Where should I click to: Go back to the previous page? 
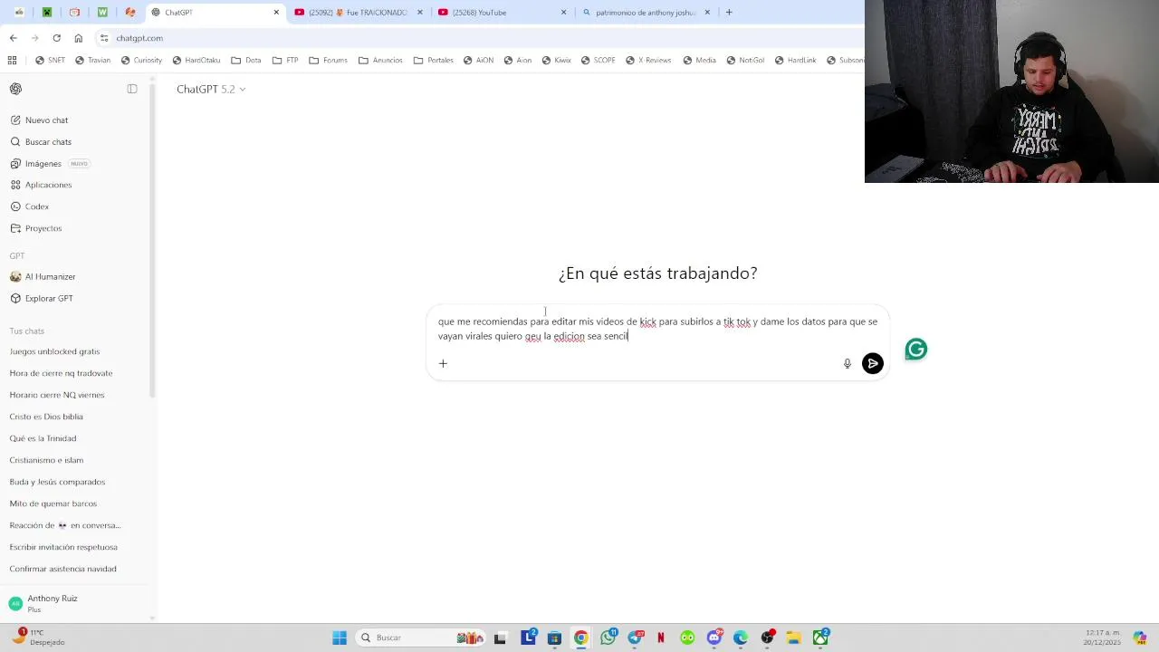click(13, 38)
